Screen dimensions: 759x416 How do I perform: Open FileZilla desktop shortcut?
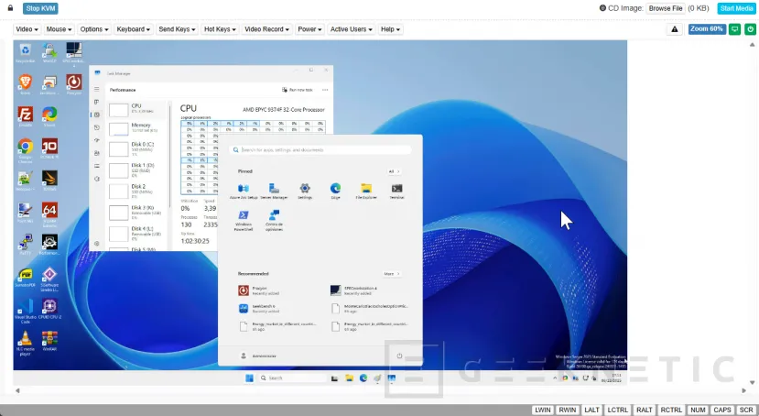pos(26,115)
